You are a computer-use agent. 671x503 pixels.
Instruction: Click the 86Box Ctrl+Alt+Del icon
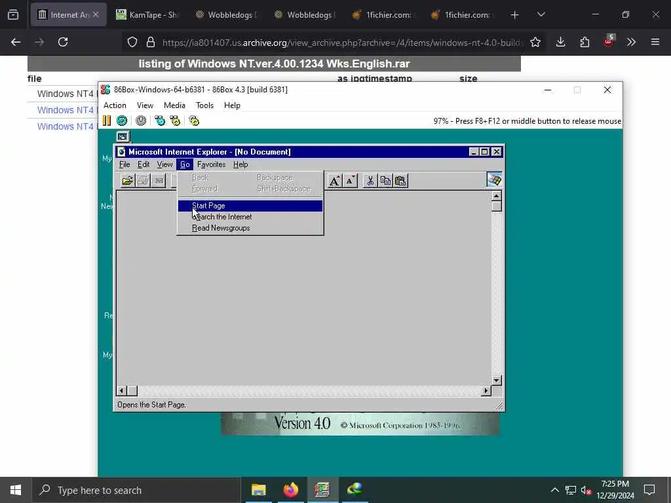(160, 121)
